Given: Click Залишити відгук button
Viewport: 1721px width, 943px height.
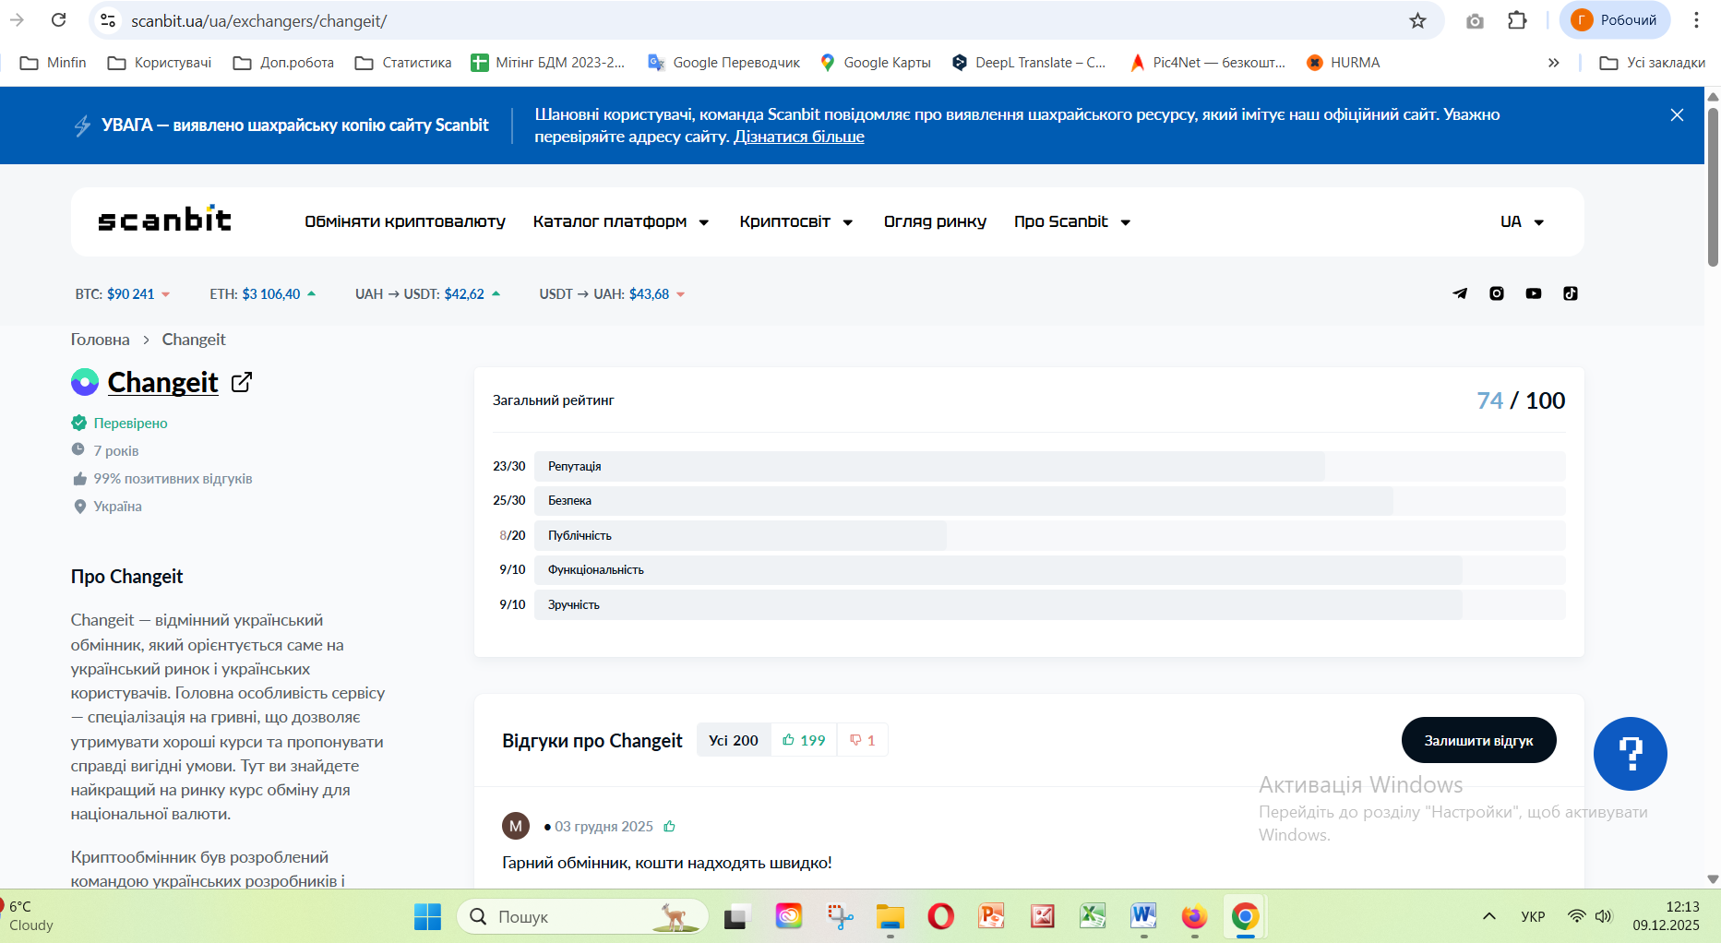Looking at the screenshot, I should coord(1479,740).
